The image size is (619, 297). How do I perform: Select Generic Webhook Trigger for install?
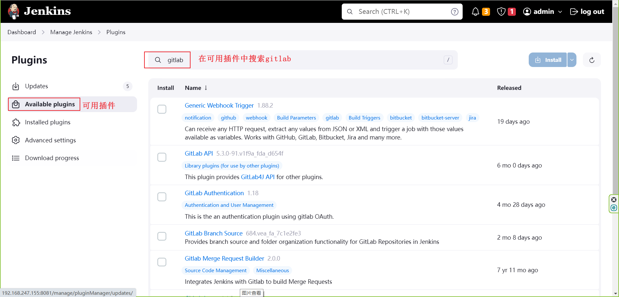click(x=162, y=109)
